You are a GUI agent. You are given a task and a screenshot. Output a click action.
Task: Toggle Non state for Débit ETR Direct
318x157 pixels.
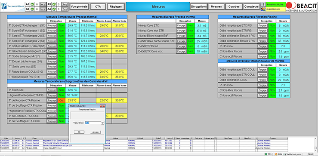pyautogui.click(x=191, y=46)
